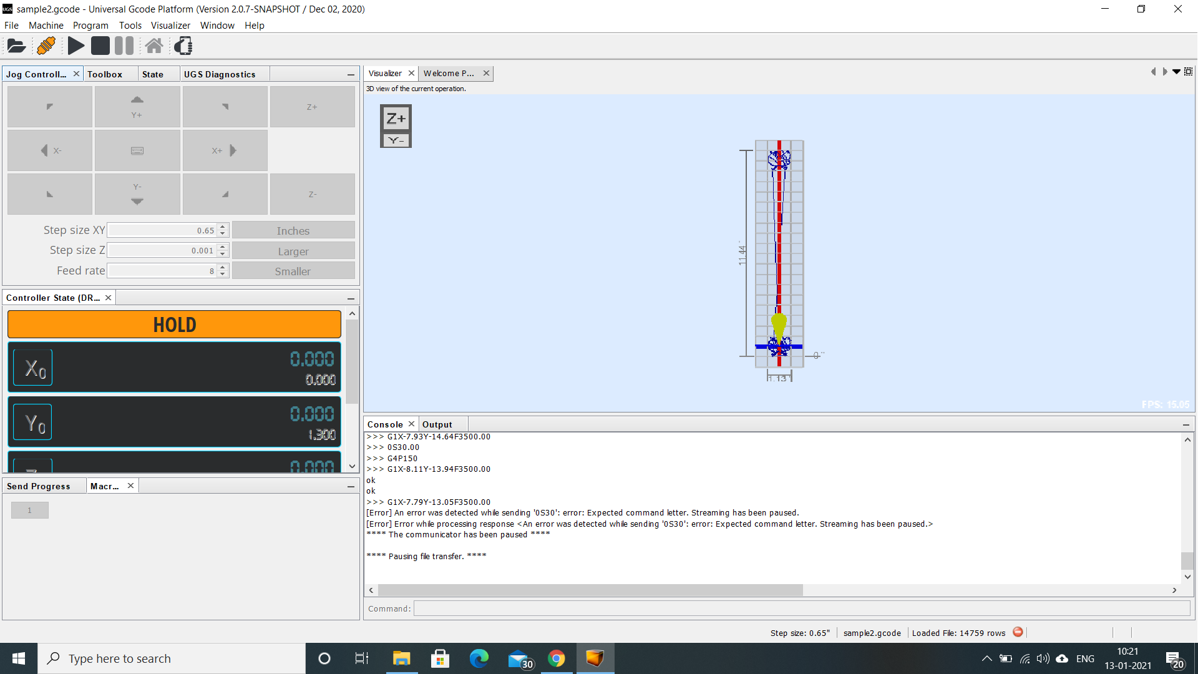Jog X- left arrow button
The height and width of the screenshot is (674, 1198).
click(50, 150)
